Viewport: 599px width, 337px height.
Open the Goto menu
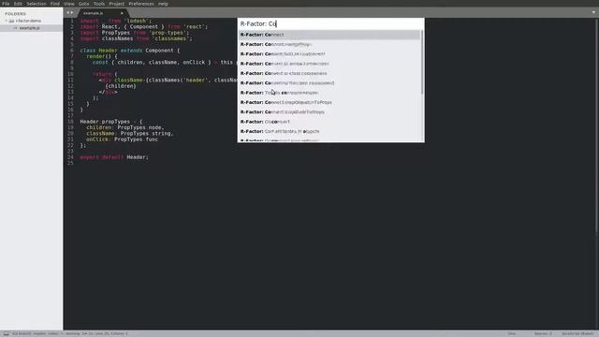pos(83,4)
